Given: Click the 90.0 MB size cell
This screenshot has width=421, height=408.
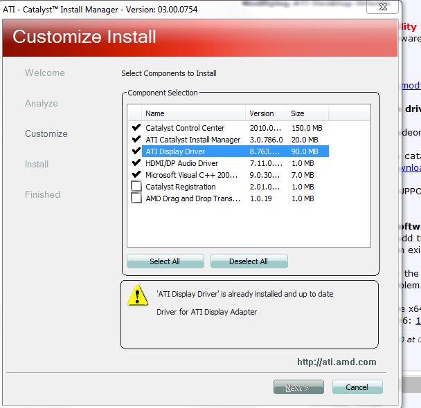Looking at the screenshot, I should point(305,151).
